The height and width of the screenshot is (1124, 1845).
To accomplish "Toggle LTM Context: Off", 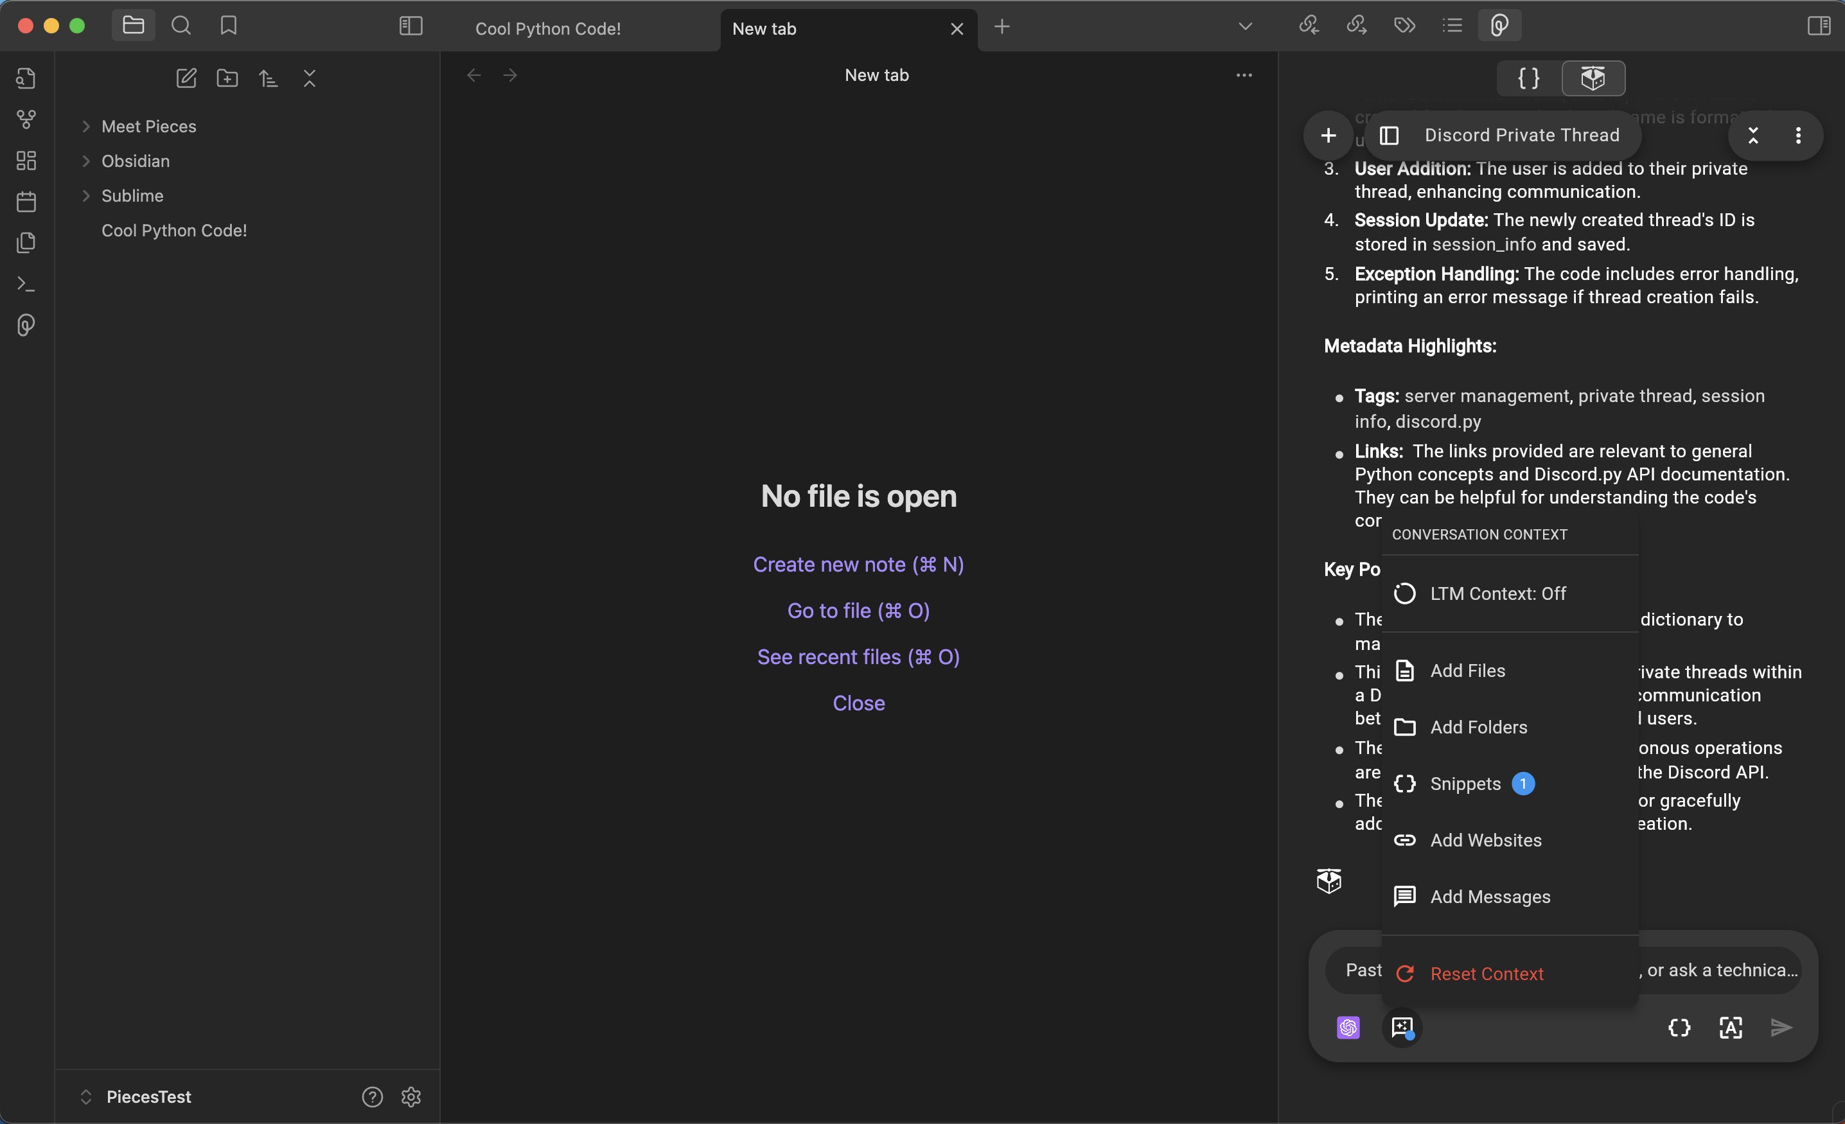I will tap(1510, 594).
